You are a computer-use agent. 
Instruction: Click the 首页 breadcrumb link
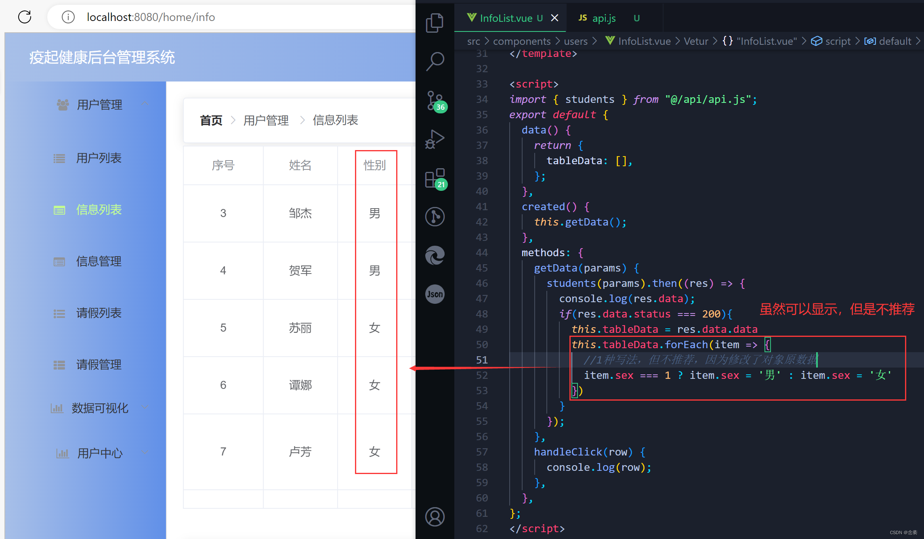pos(211,120)
